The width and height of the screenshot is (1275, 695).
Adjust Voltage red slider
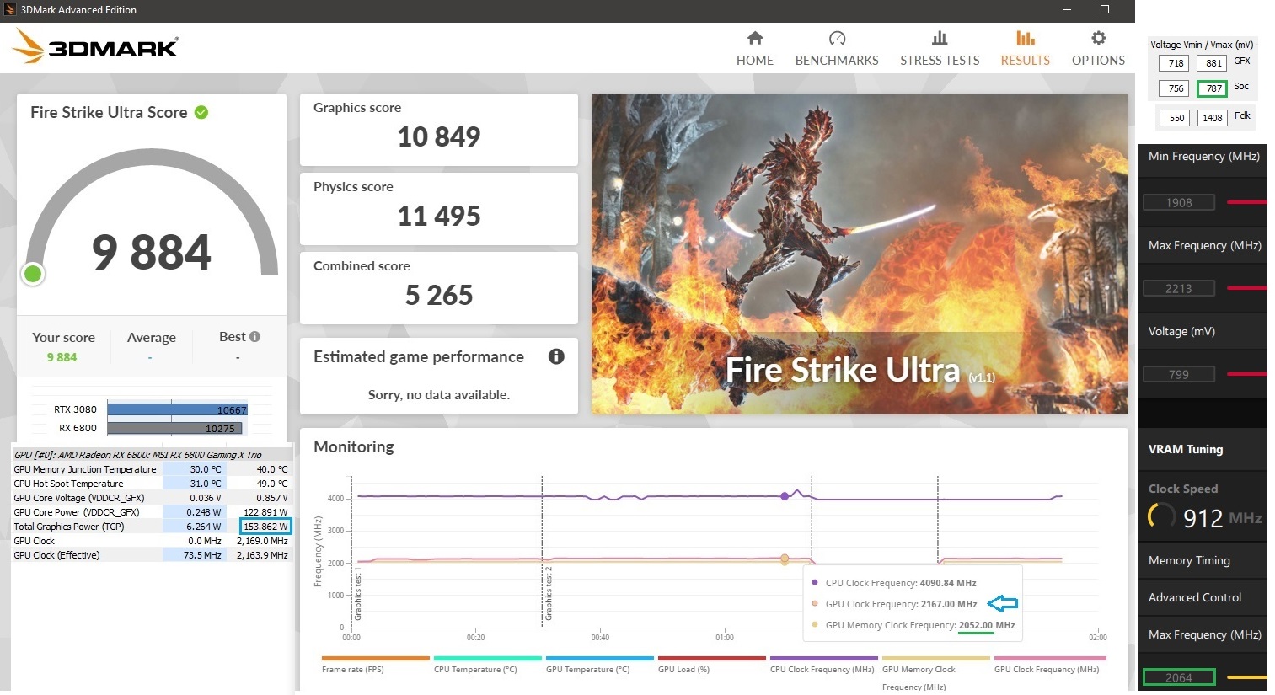point(1247,373)
